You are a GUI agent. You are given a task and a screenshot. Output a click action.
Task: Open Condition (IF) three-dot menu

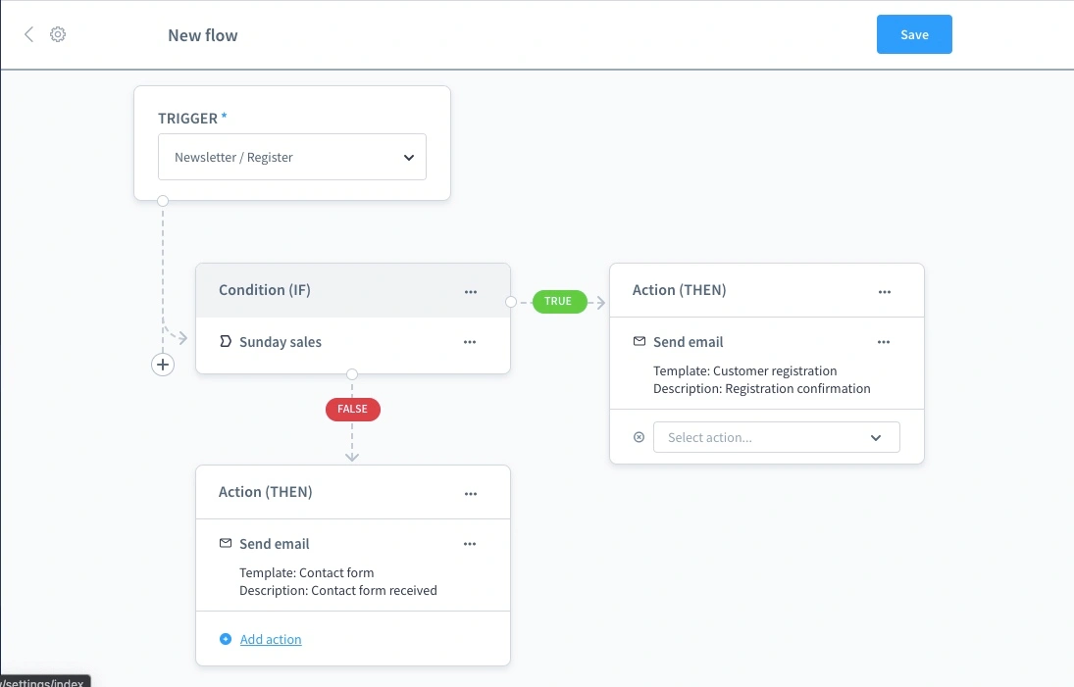pyautogui.click(x=471, y=291)
